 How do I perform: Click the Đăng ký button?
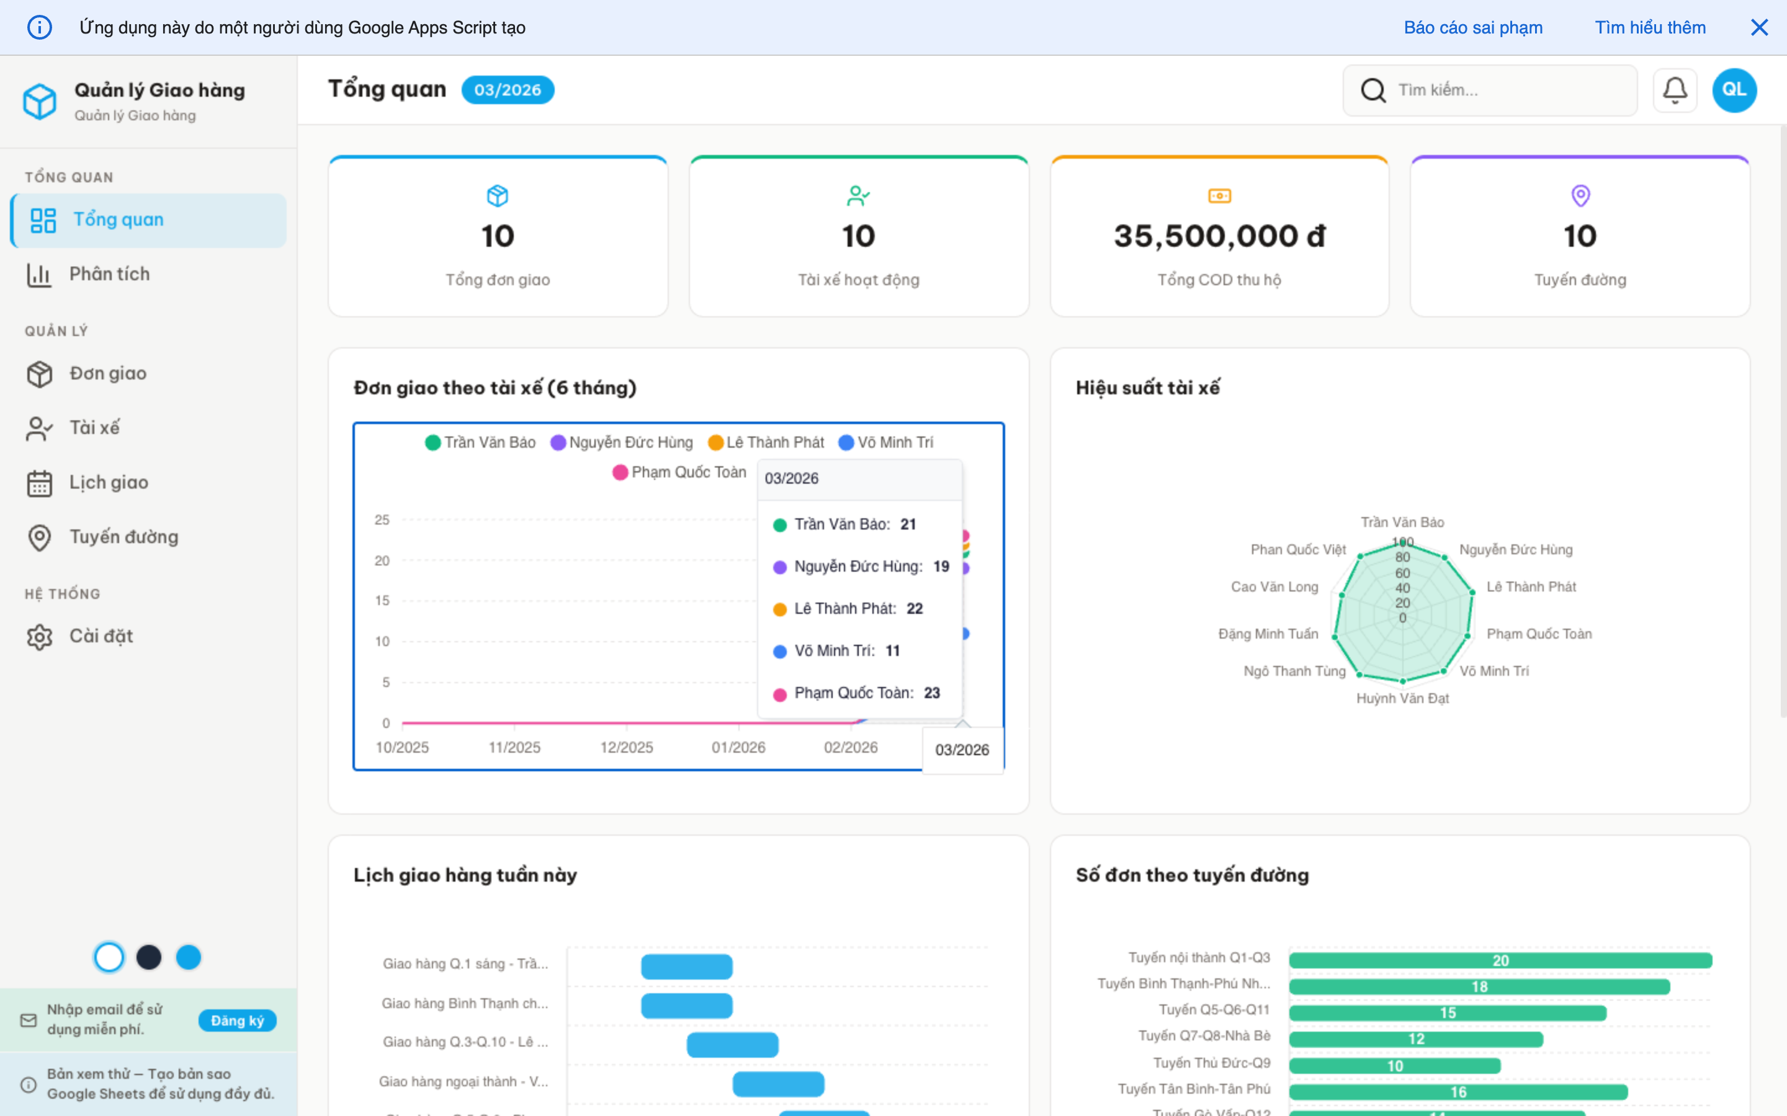click(237, 1020)
